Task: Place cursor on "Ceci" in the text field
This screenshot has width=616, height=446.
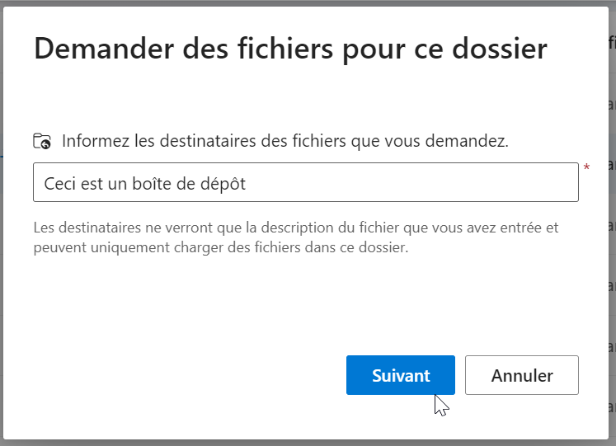Action: pos(59,184)
